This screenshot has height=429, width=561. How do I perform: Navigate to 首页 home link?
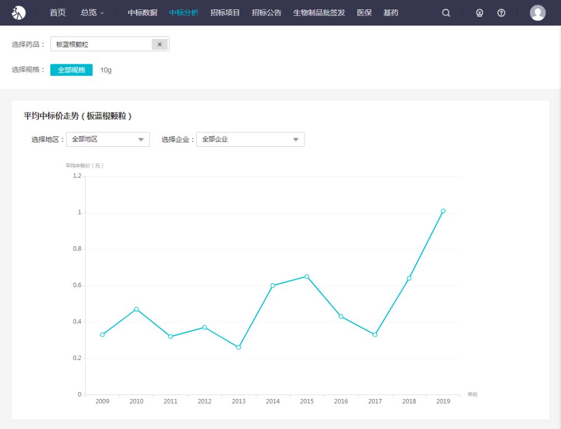(x=58, y=12)
